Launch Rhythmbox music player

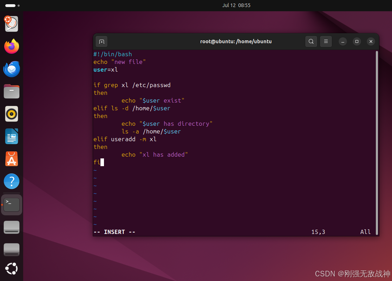click(12, 114)
